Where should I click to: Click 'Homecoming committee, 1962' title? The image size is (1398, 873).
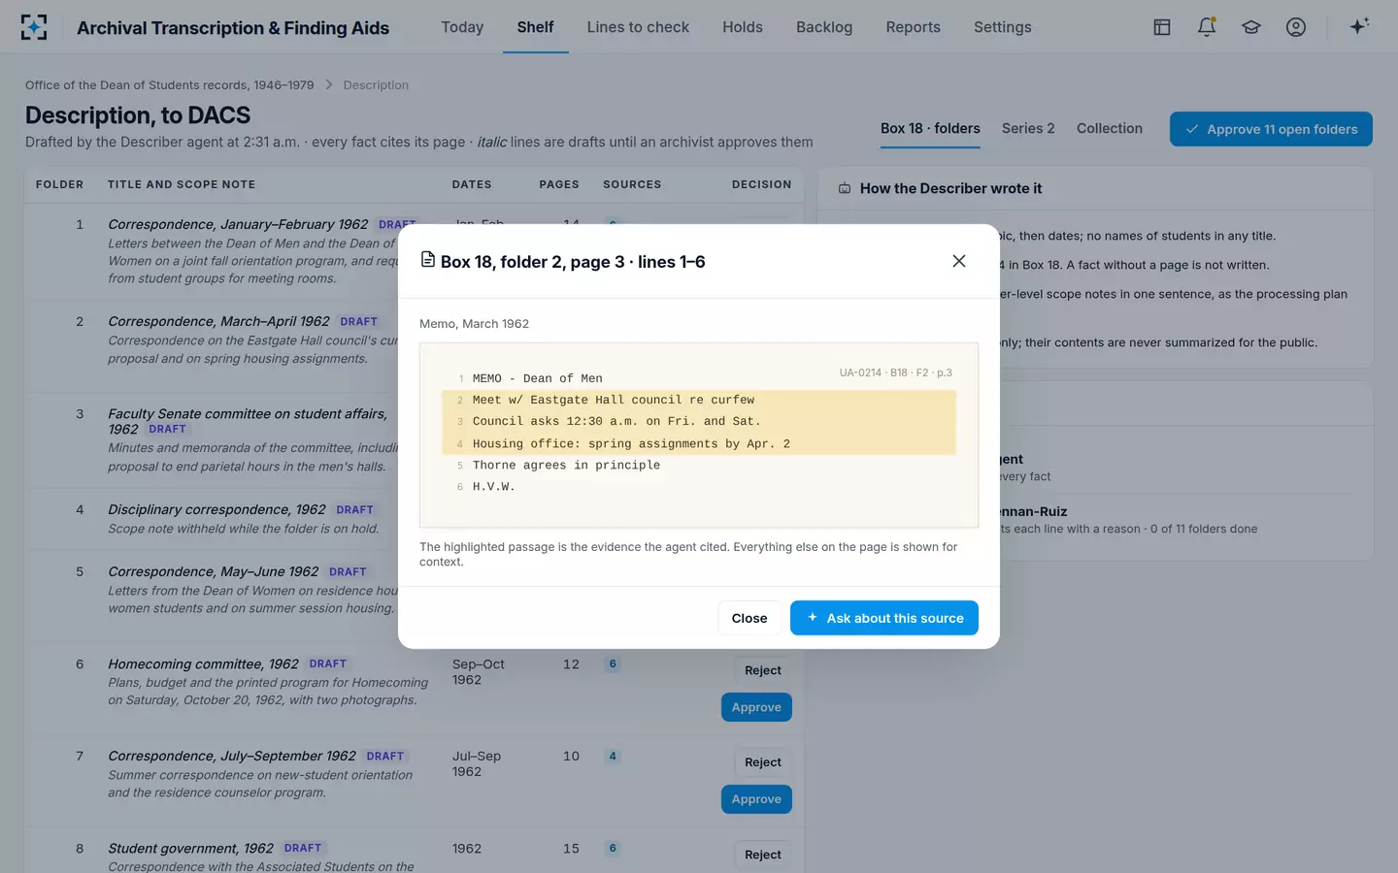pyautogui.click(x=203, y=664)
